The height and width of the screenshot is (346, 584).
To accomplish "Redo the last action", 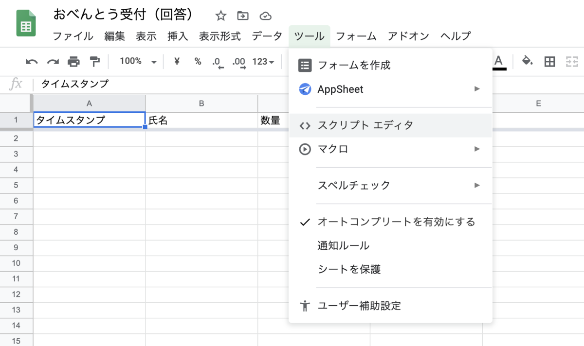I will pos(53,62).
